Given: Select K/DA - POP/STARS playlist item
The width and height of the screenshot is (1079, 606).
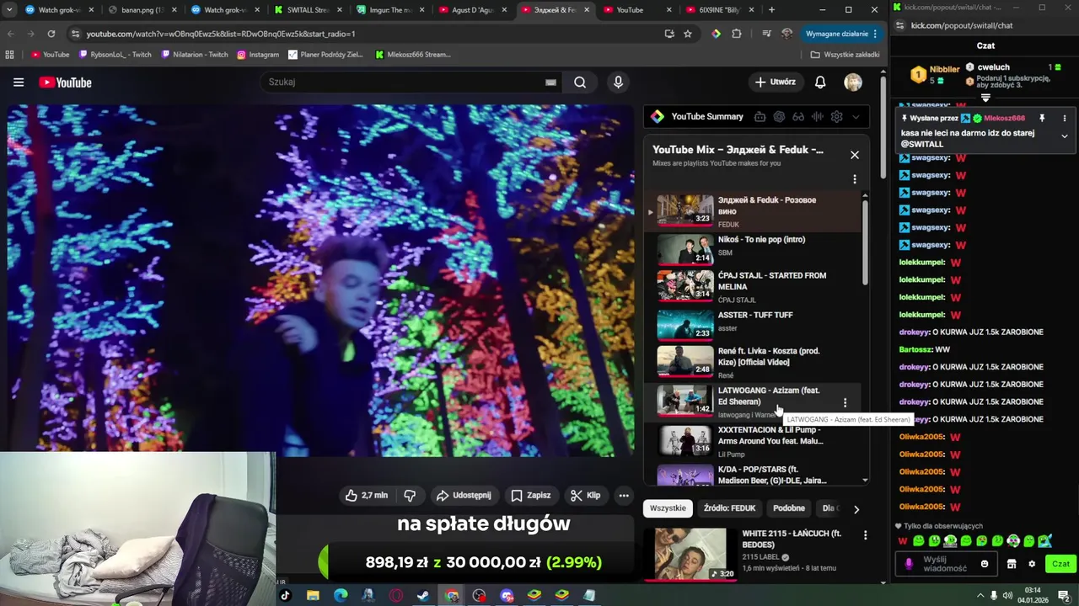Looking at the screenshot, I should tap(753, 476).
